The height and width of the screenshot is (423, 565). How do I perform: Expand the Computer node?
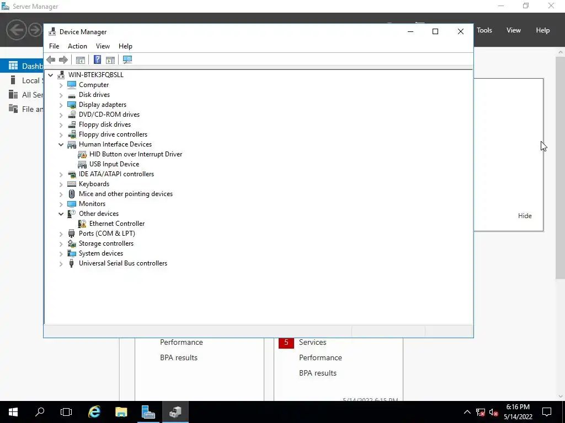click(61, 85)
